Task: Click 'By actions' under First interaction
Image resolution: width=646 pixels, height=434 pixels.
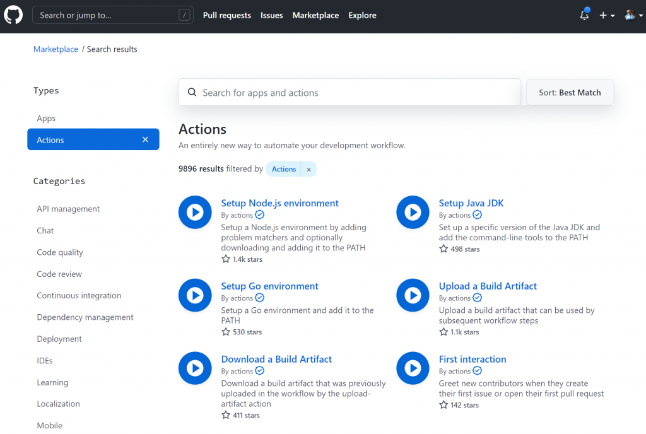Action: click(454, 371)
